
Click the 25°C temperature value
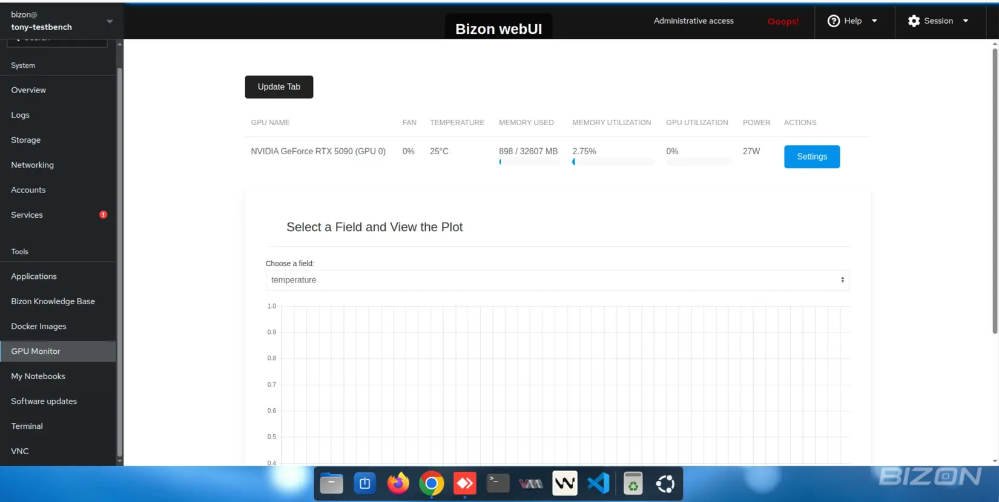pos(439,151)
